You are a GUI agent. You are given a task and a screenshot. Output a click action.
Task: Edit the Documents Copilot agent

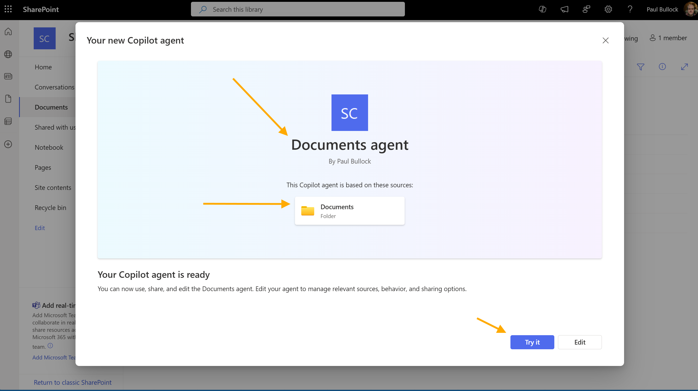[580, 342]
